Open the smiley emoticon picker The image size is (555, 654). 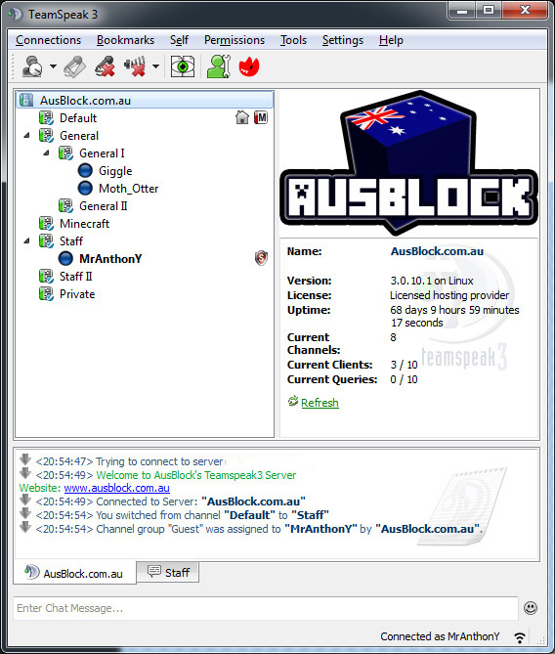531,608
